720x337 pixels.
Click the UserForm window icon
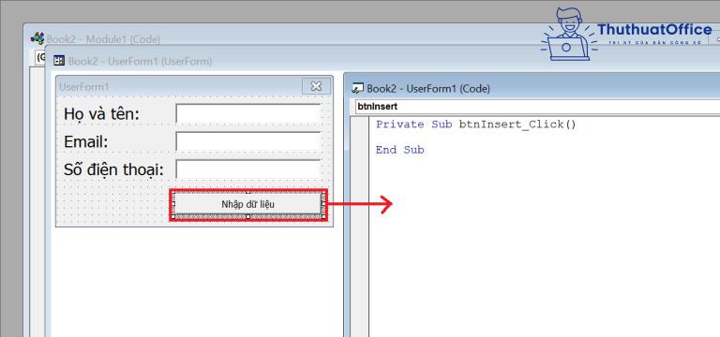[59, 61]
